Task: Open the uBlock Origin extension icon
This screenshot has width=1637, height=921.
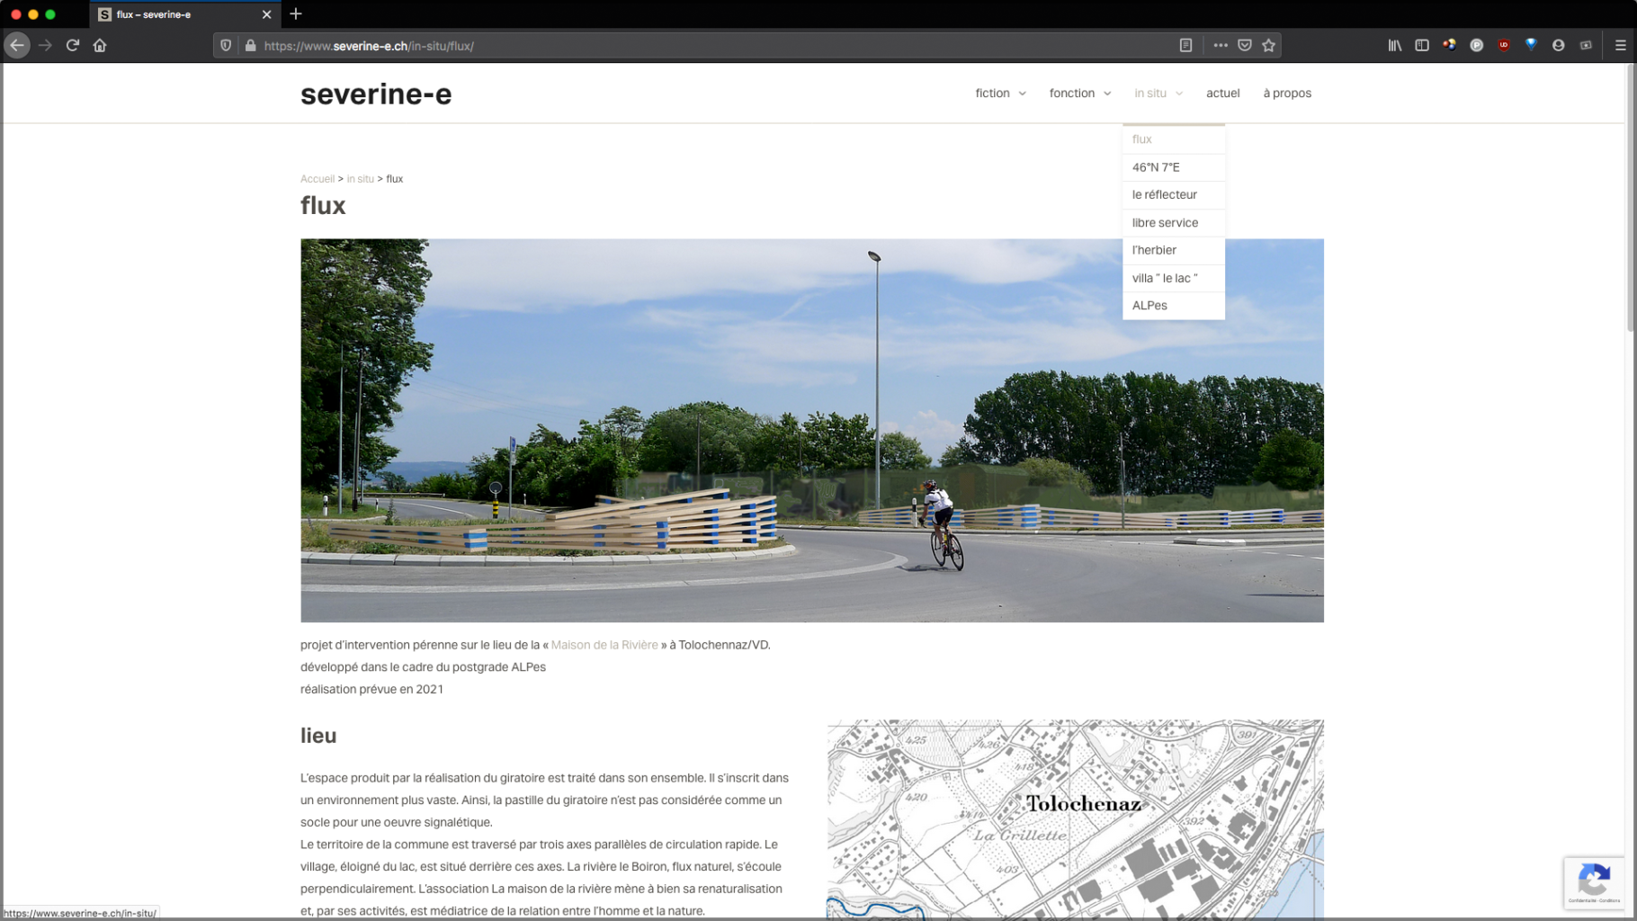Action: [x=1504, y=45]
